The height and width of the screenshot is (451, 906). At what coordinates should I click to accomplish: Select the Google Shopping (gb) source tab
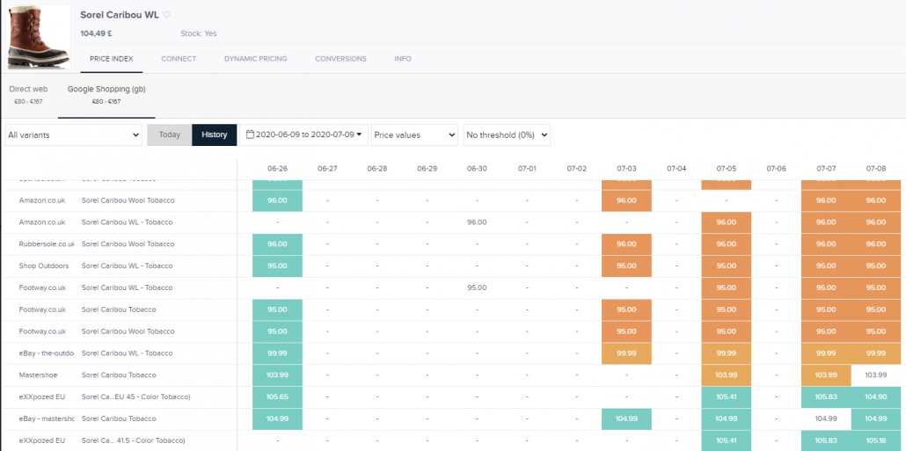[x=106, y=95]
